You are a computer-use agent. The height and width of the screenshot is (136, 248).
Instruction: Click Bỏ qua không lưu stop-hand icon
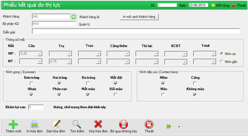pyautogui.click(x=123, y=125)
